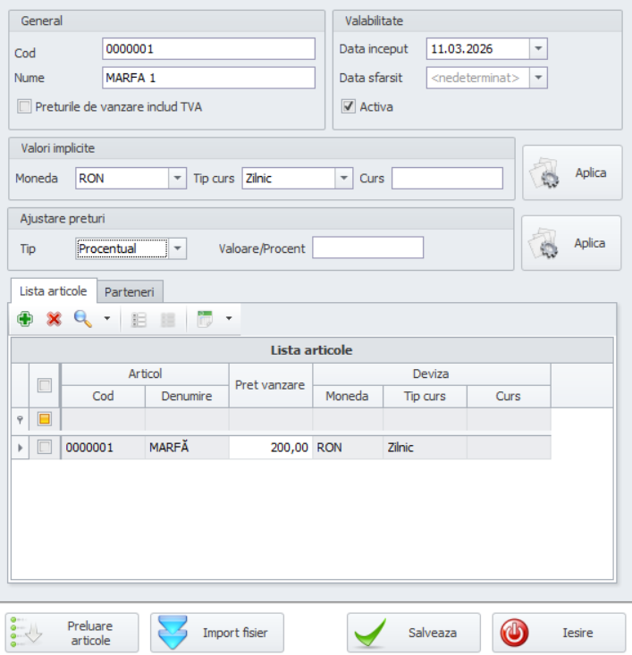The width and height of the screenshot is (632, 655).
Task: Uncheck the Activa checkbox
Action: coord(349,107)
